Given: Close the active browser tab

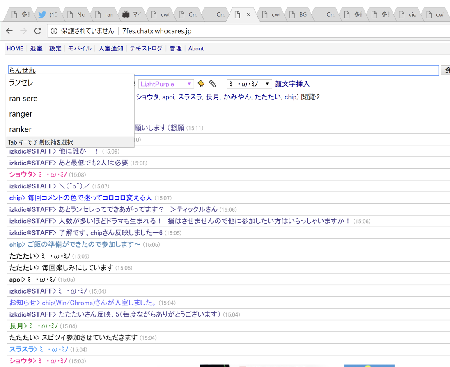Looking at the screenshot, I should tap(248, 15).
